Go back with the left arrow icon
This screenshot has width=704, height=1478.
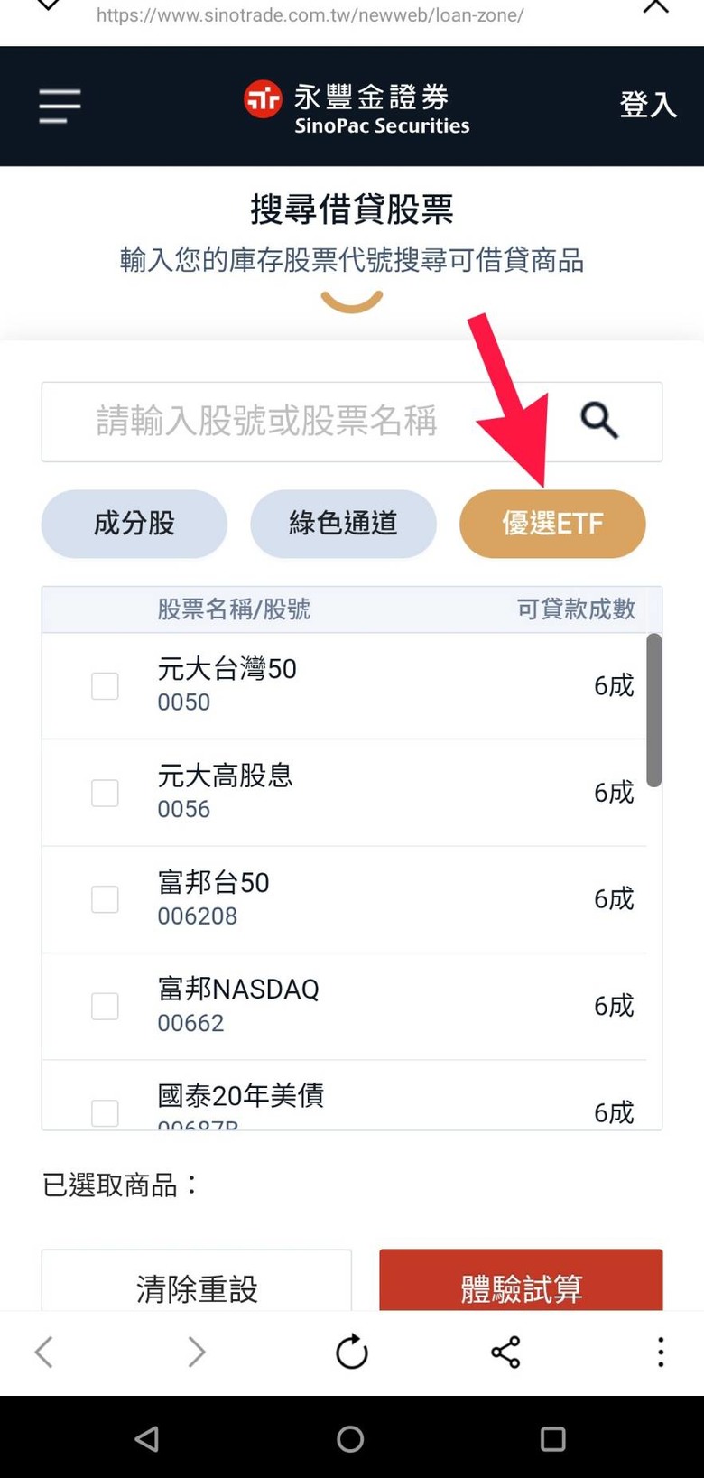(x=43, y=1352)
